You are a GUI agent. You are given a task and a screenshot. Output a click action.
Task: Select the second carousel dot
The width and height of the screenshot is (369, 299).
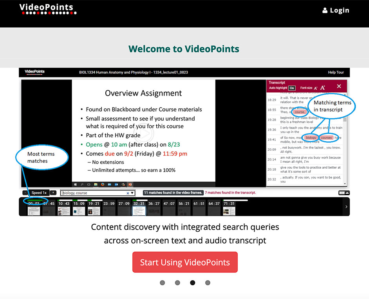tap(177, 283)
